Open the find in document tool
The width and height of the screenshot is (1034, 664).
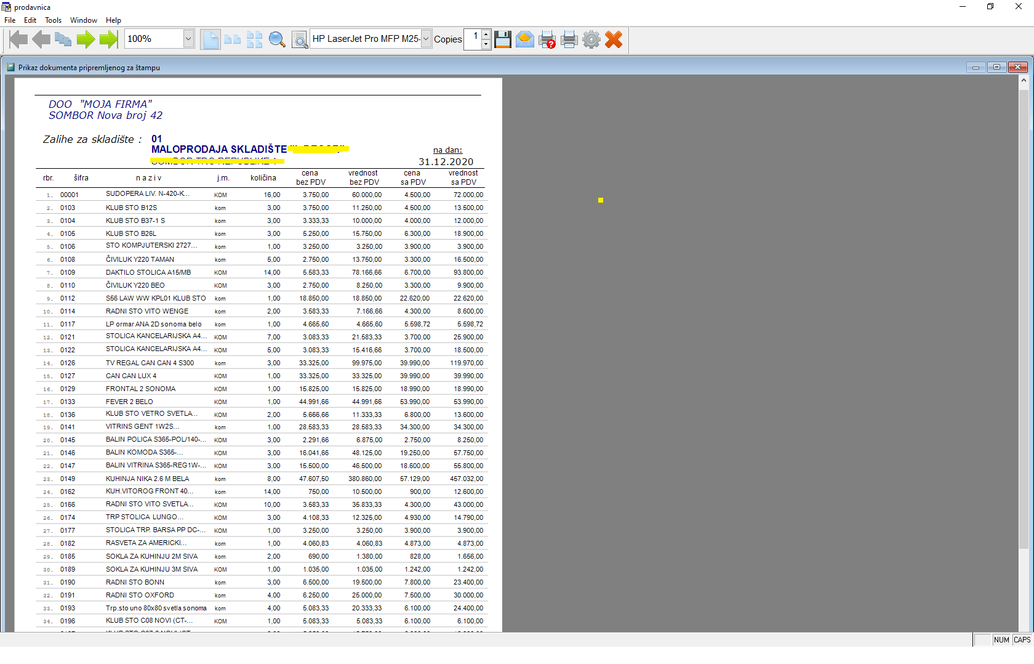point(299,39)
